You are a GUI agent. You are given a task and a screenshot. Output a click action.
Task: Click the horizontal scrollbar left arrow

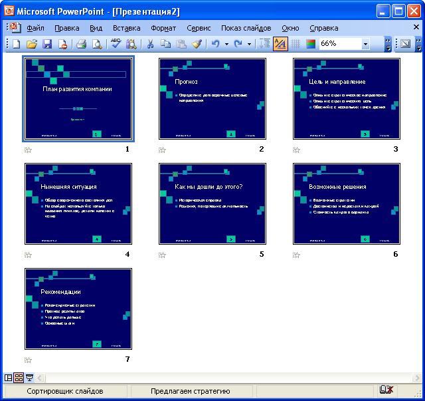40,378
